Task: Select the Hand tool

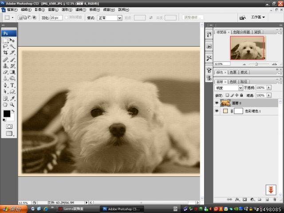Action: coord(5,105)
